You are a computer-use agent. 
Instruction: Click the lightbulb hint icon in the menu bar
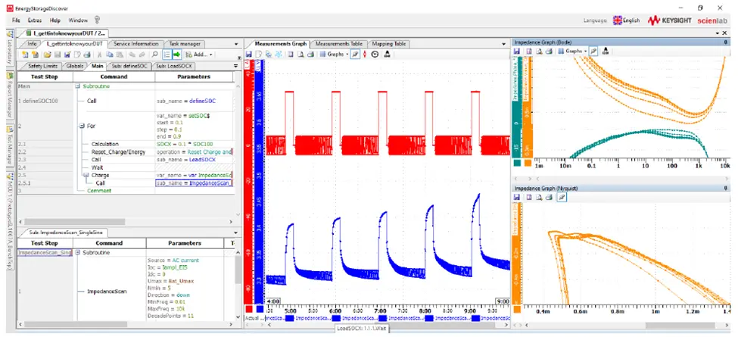[x=98, y=20]
